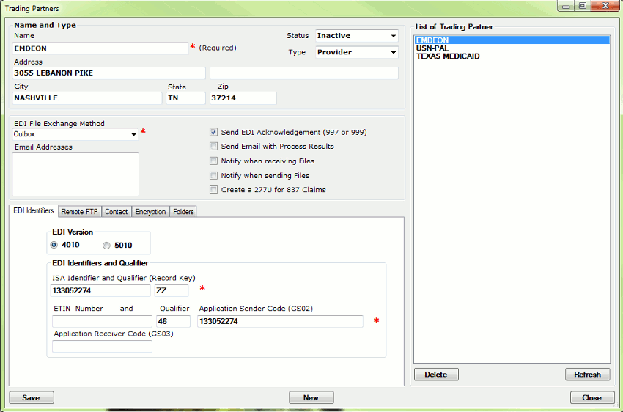Viewport: 623px width, 412px height.
Task: Select the 4010 EDI version
Action: (x=54, y=246)
